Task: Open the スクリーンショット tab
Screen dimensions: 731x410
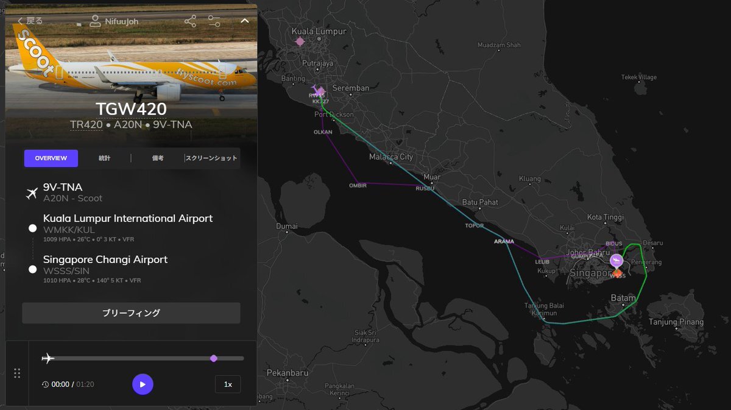Action: pyautogui.click(x=211, y=158)
